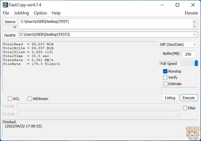Click the TotalWrite = 68,557 MiB line

tap(28, 48)
